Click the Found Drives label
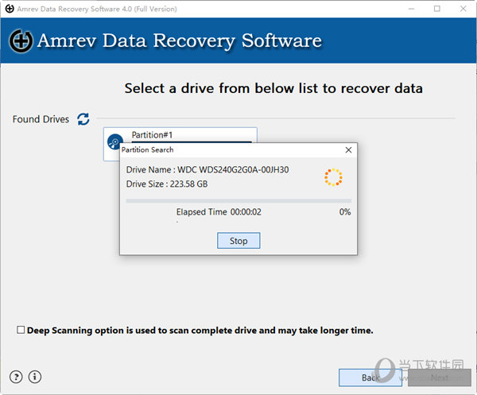Screen dimensions: 477x395 (41, 119)
